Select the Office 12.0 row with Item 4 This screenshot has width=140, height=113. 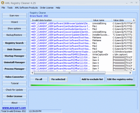(x=82, y=60)
